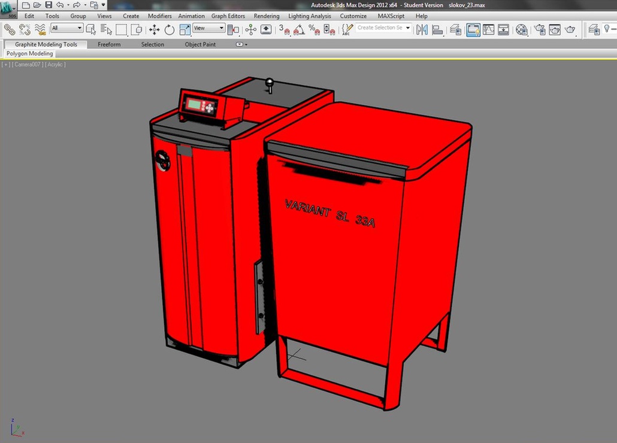Toggle the Window/Crossing selection icon
The height and width of the screenshot is (443, 617).
(x=136, y=29)
